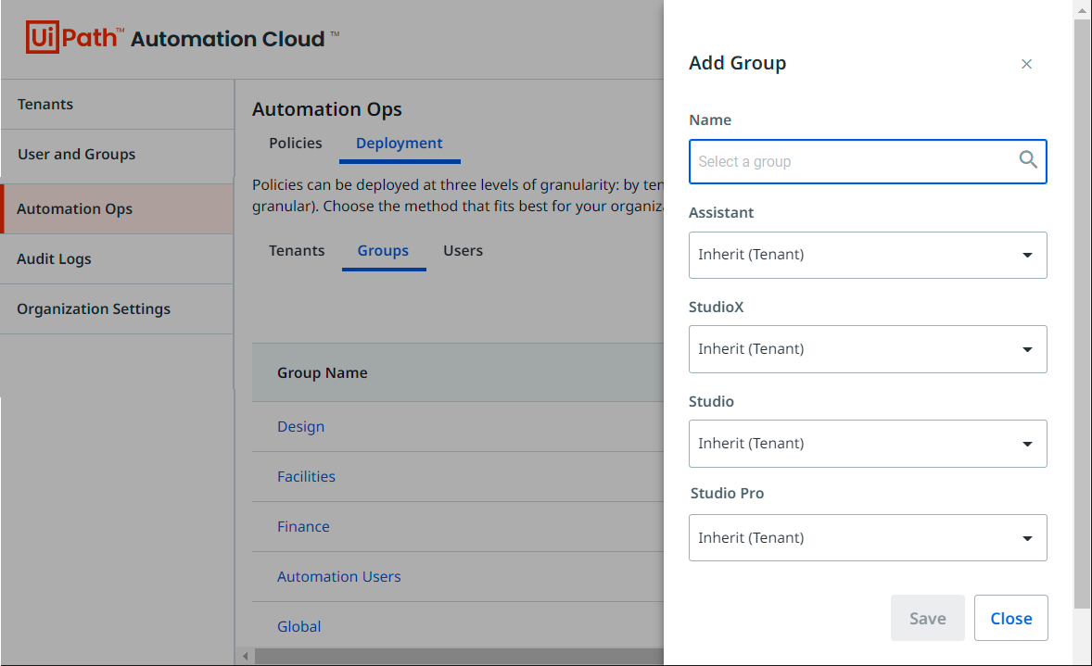Open the Finance group link

304,527
